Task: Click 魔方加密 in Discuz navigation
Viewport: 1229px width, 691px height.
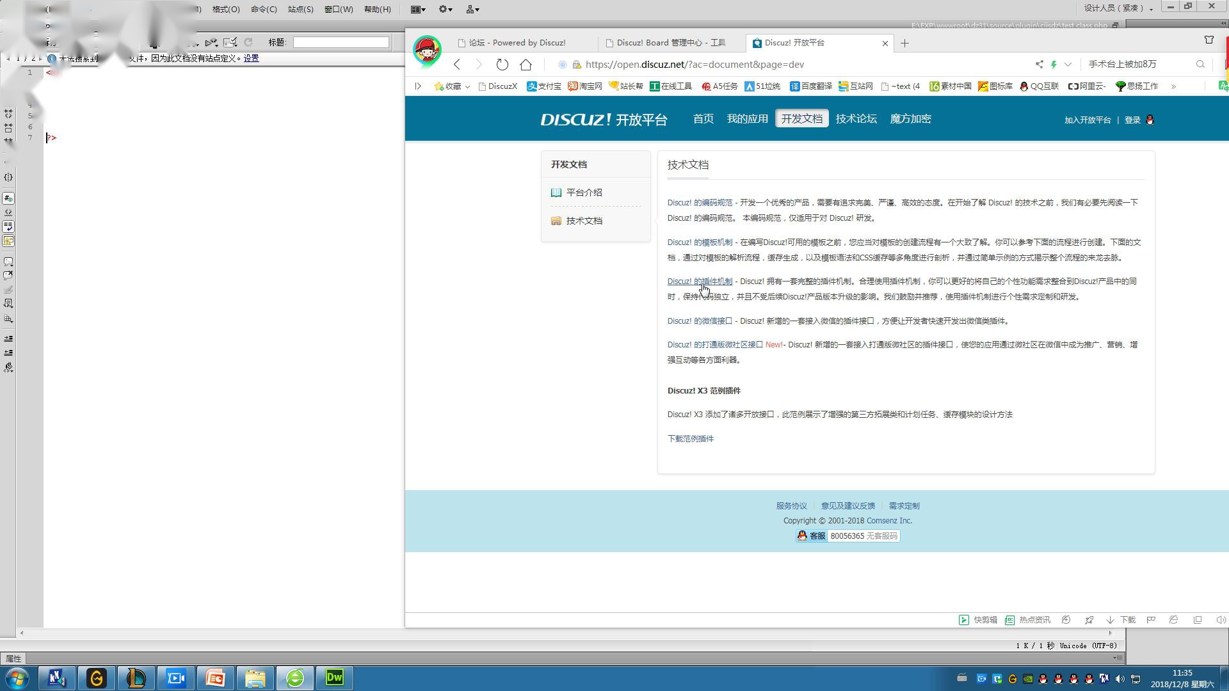Action: pos(910,119)
